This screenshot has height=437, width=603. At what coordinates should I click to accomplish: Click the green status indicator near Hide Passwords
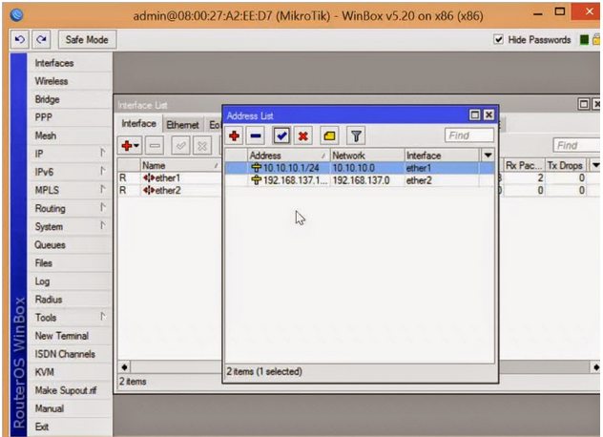(x=584, y=40)
